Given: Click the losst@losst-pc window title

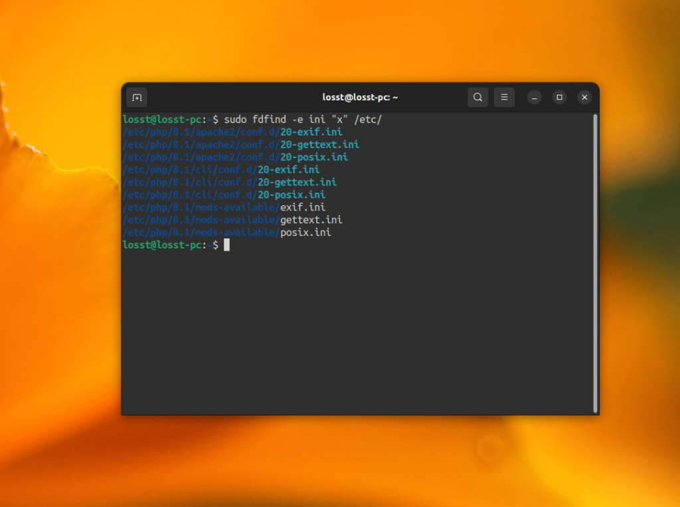Looking at the screenshot, I should point(360,97).
